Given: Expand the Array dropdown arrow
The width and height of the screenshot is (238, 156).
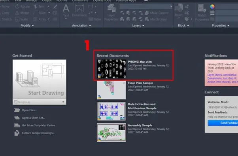Looking at the screenshot, I should [49, 19].
